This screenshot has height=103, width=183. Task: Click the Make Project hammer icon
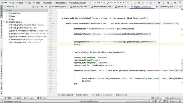click(x=90, y=3)
